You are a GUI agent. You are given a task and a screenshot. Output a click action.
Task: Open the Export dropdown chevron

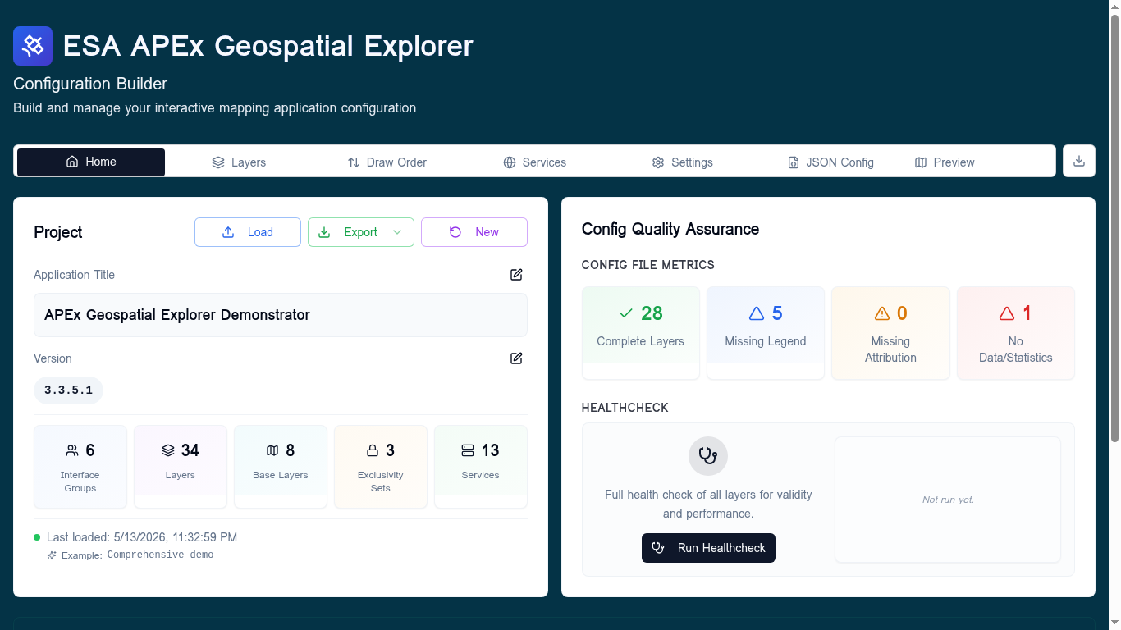pyautogui.click(x=397, y=232)
